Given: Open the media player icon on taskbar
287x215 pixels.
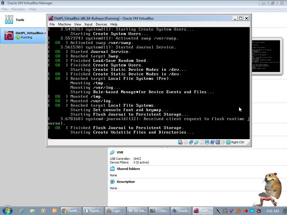Looking at the screenshot, I should click(43, 211).
